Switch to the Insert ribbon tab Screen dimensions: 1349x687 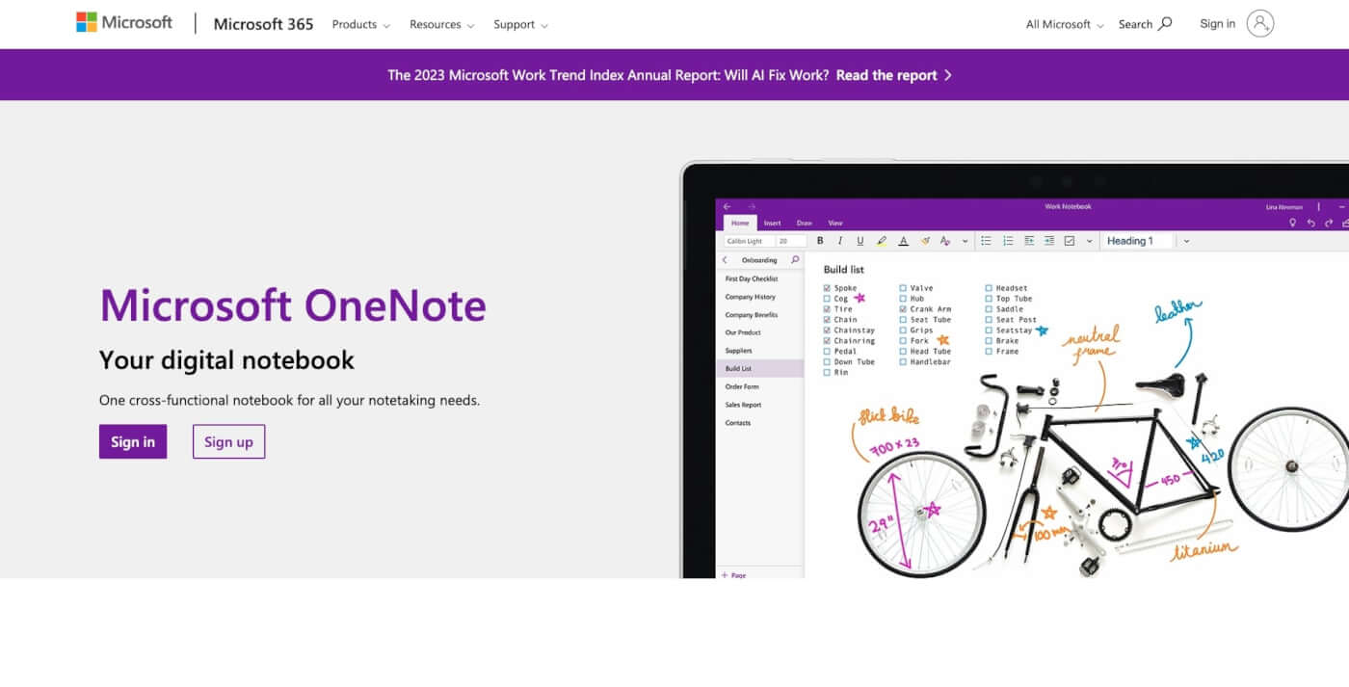click(772, 223)
